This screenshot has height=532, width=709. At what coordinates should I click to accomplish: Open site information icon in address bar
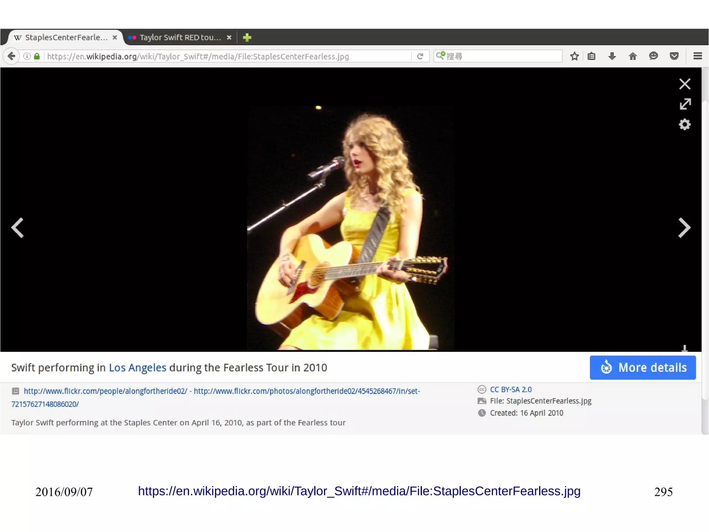[27, 56]
